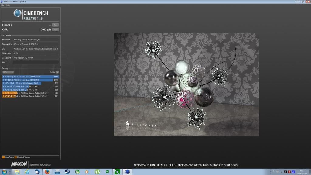Switch to Firefox in the taskbar
This screenshot has width=311, height=175.
pos(47,172)
